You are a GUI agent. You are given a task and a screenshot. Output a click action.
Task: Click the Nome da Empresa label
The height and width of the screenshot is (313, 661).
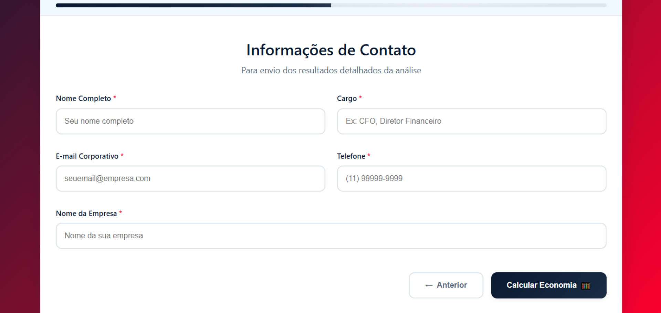86,213
